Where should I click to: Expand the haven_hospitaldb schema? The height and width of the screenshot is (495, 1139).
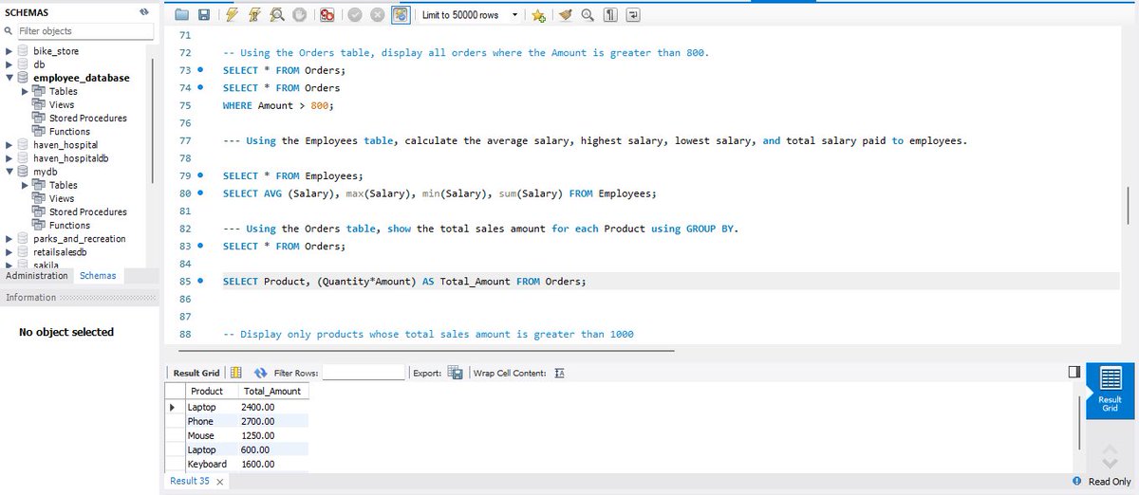[x=9, y=158]
